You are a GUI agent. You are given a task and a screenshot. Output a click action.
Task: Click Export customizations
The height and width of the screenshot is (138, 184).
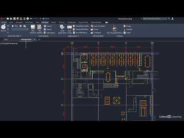click(x=48, y=30)
